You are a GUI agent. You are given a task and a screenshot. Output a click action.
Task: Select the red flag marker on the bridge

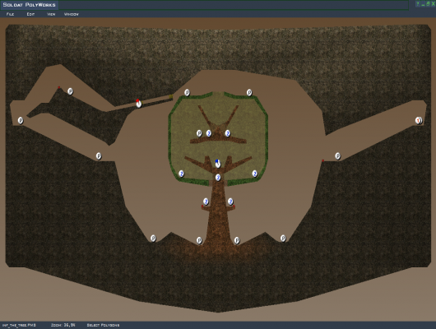(138, 103)
